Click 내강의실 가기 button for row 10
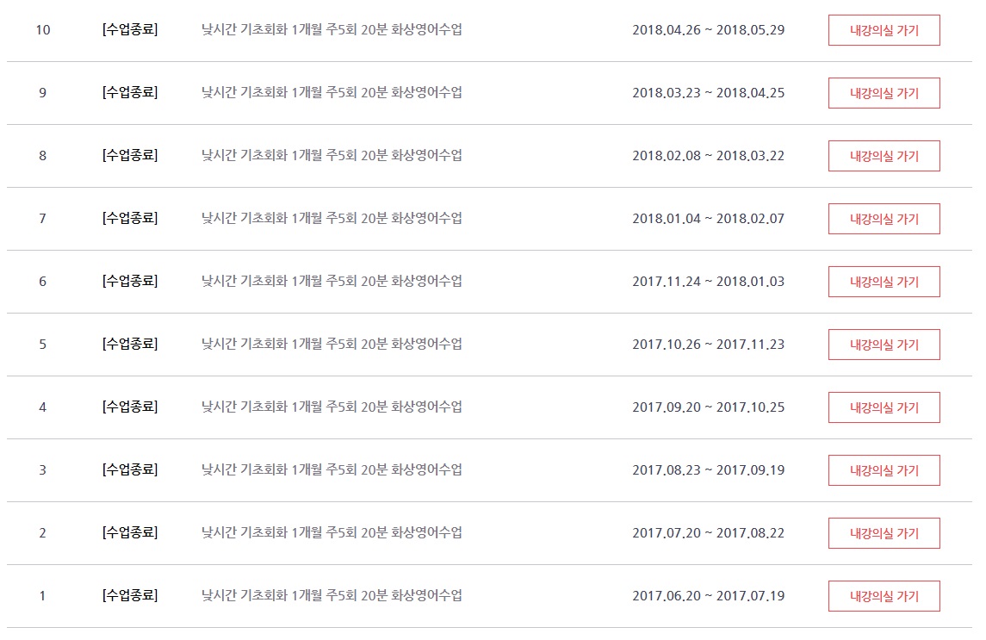The width and height of the screenshot is (986, 640). coord(884,30)
